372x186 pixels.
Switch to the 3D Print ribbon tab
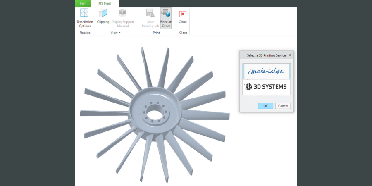click(x=105, y=3)
